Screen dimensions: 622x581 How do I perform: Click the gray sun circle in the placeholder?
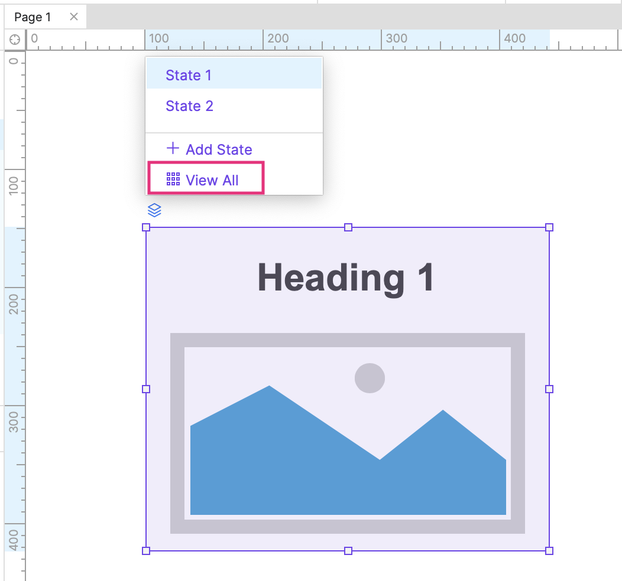coord(370,378)
